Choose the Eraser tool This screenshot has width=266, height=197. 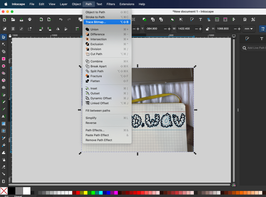(4, 167)
